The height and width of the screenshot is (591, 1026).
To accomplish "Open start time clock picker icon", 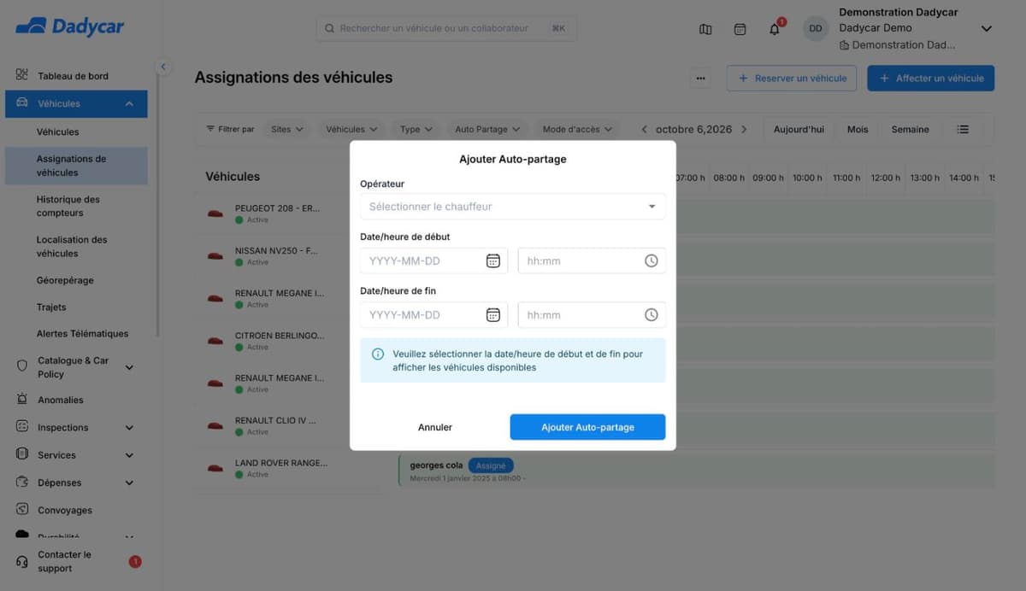I will (652, 260).
